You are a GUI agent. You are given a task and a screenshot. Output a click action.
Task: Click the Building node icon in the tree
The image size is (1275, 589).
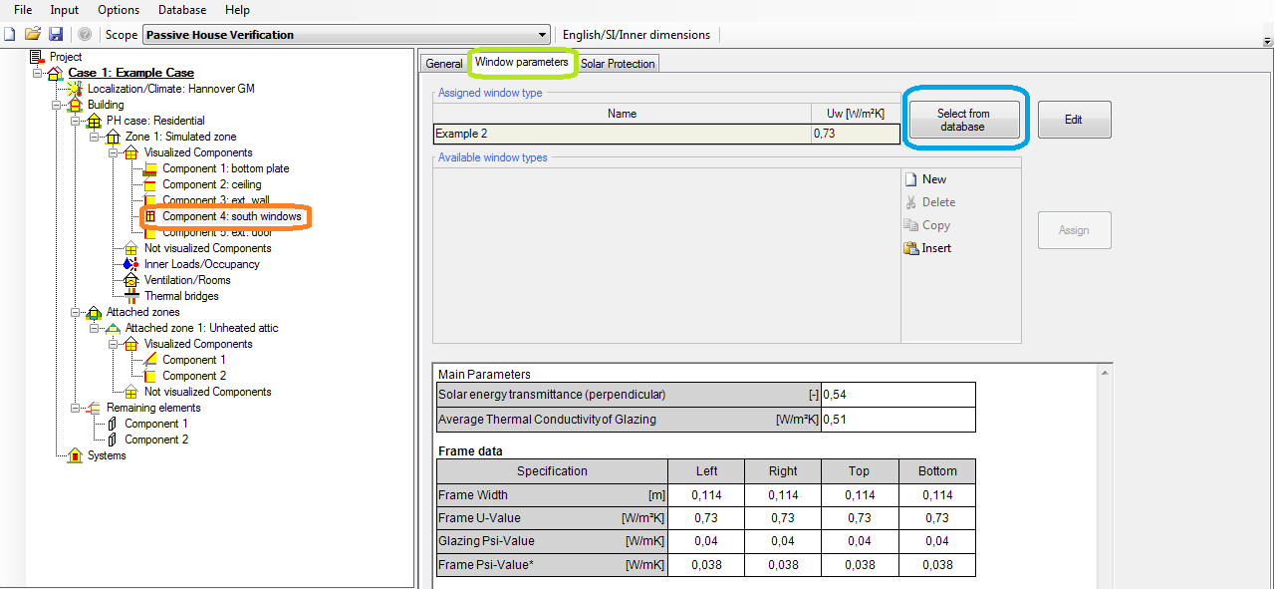click(x=76, y=105)
